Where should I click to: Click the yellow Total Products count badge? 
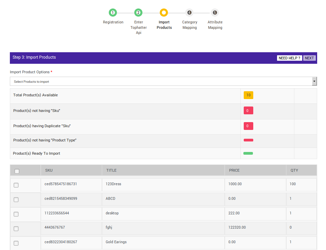[x=248, y=95]
